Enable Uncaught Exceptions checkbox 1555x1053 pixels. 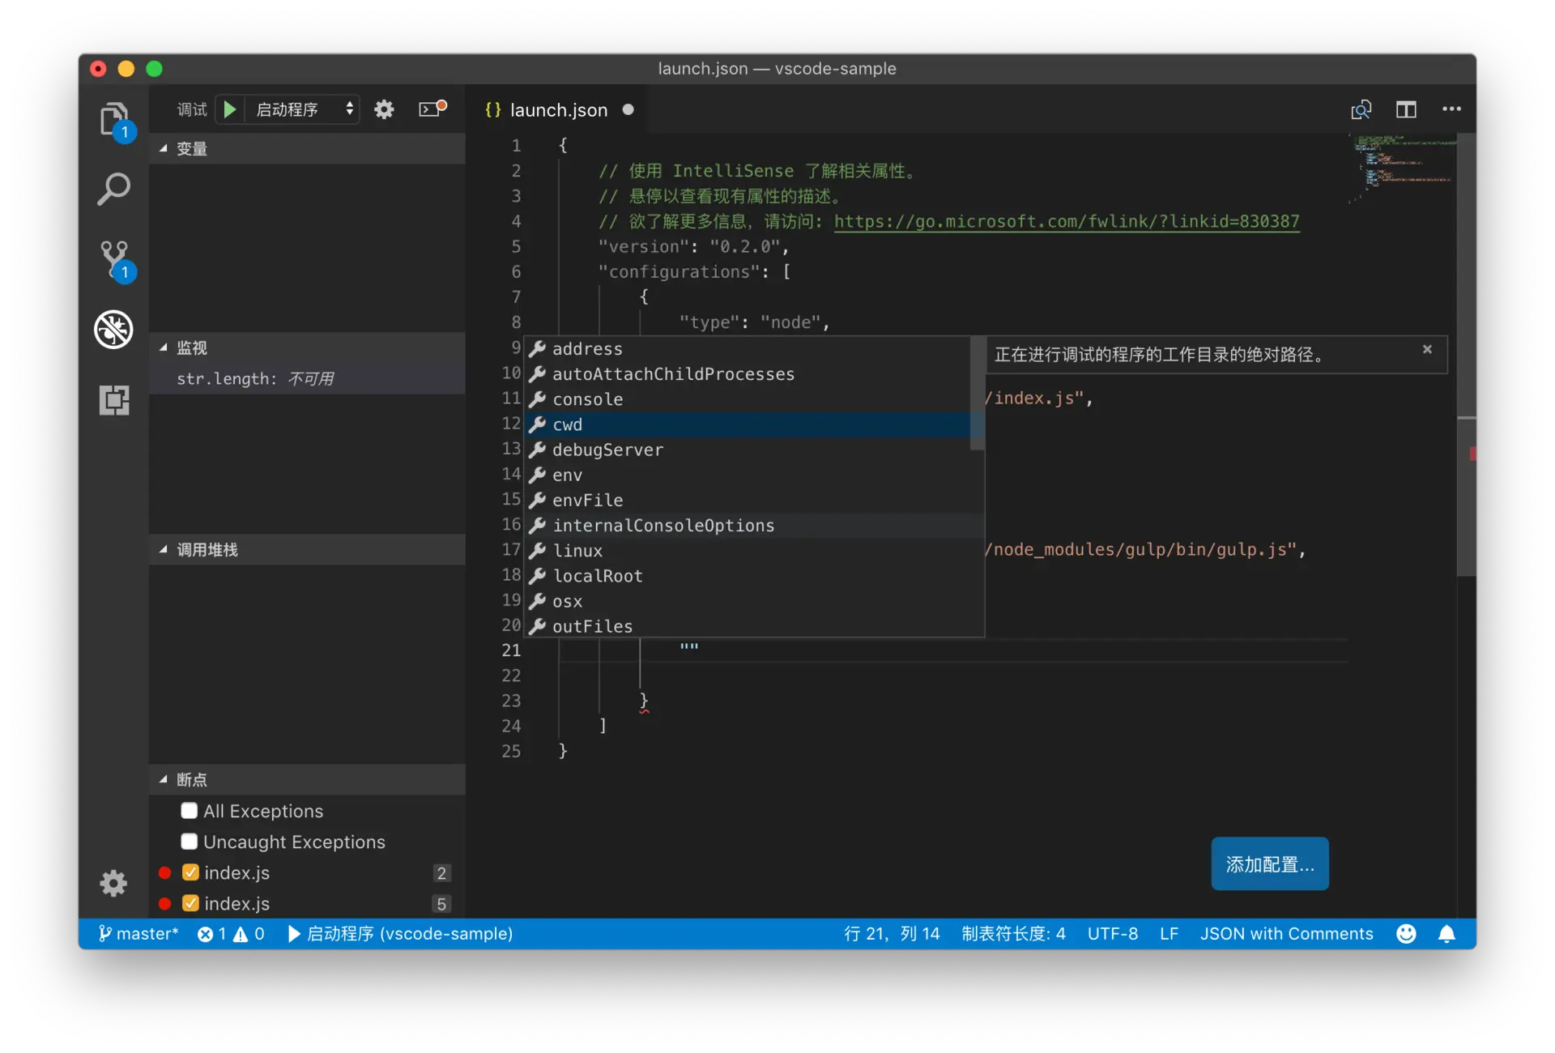tap(190, 842)
